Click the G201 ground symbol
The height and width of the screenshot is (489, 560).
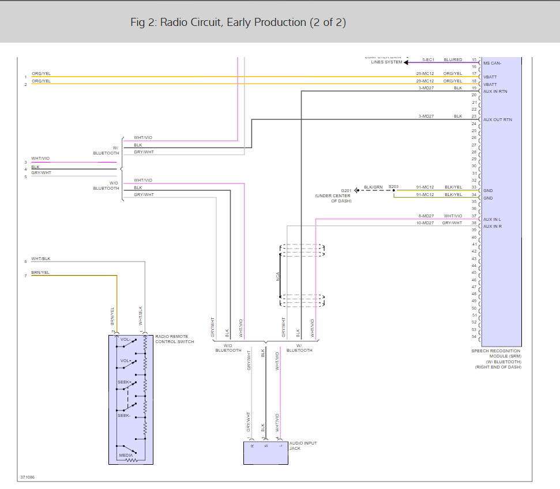(356, 190)
